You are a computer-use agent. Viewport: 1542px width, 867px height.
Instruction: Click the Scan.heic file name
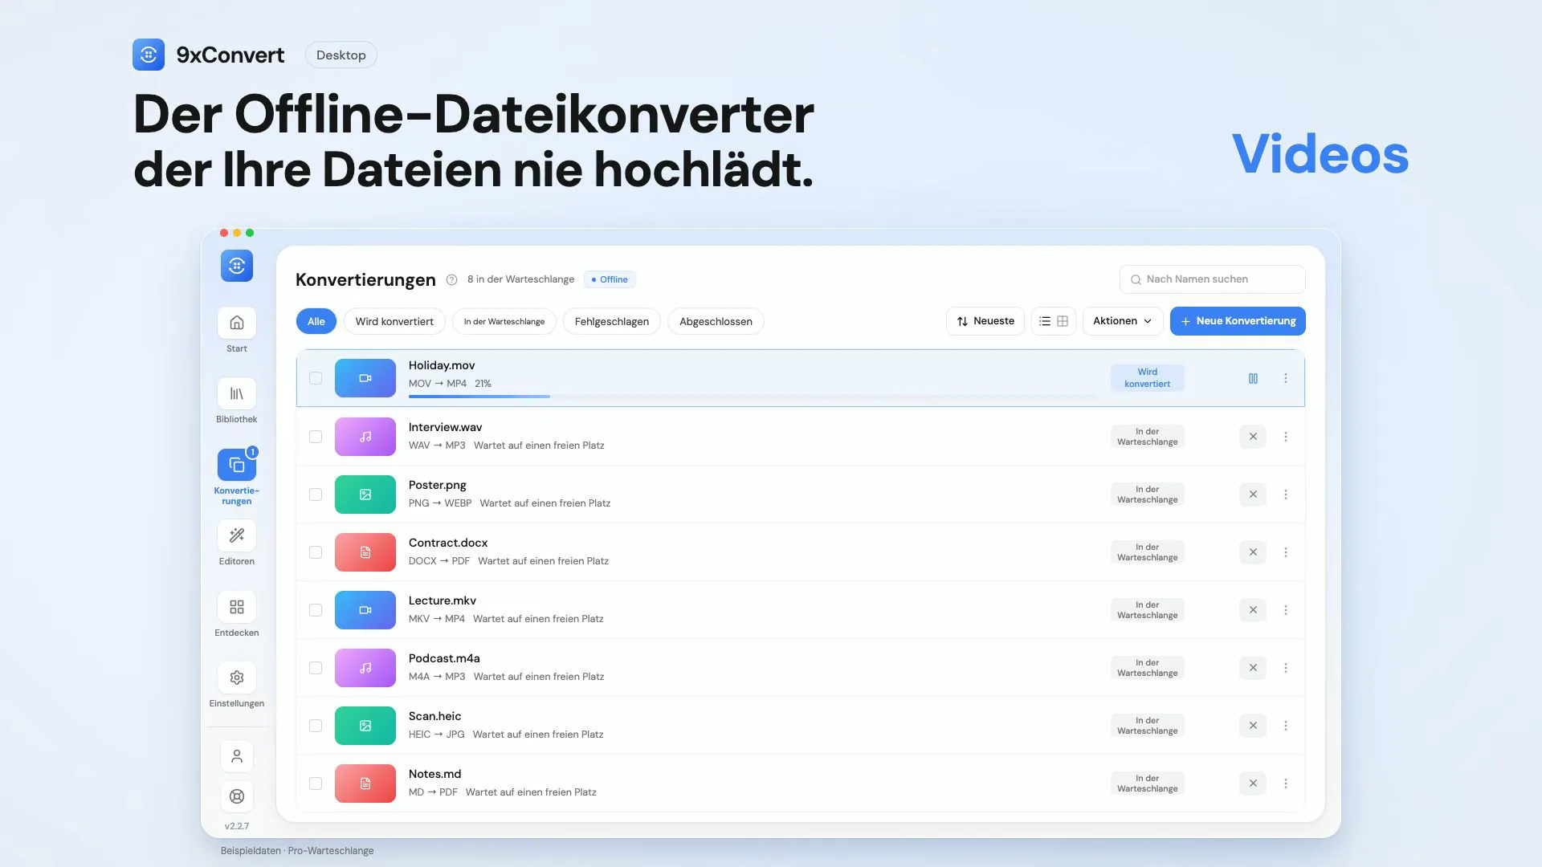point(434,716)
